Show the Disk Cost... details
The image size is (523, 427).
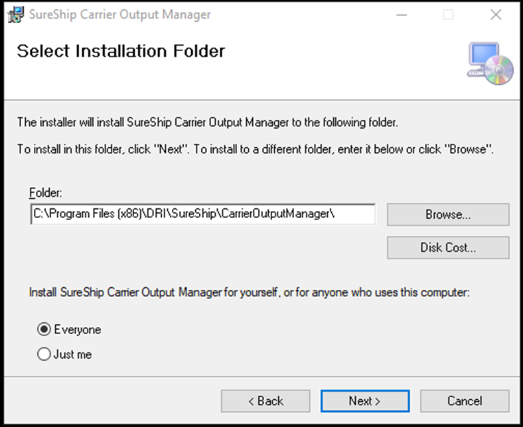pyautogui.click(x=448, y=248)
